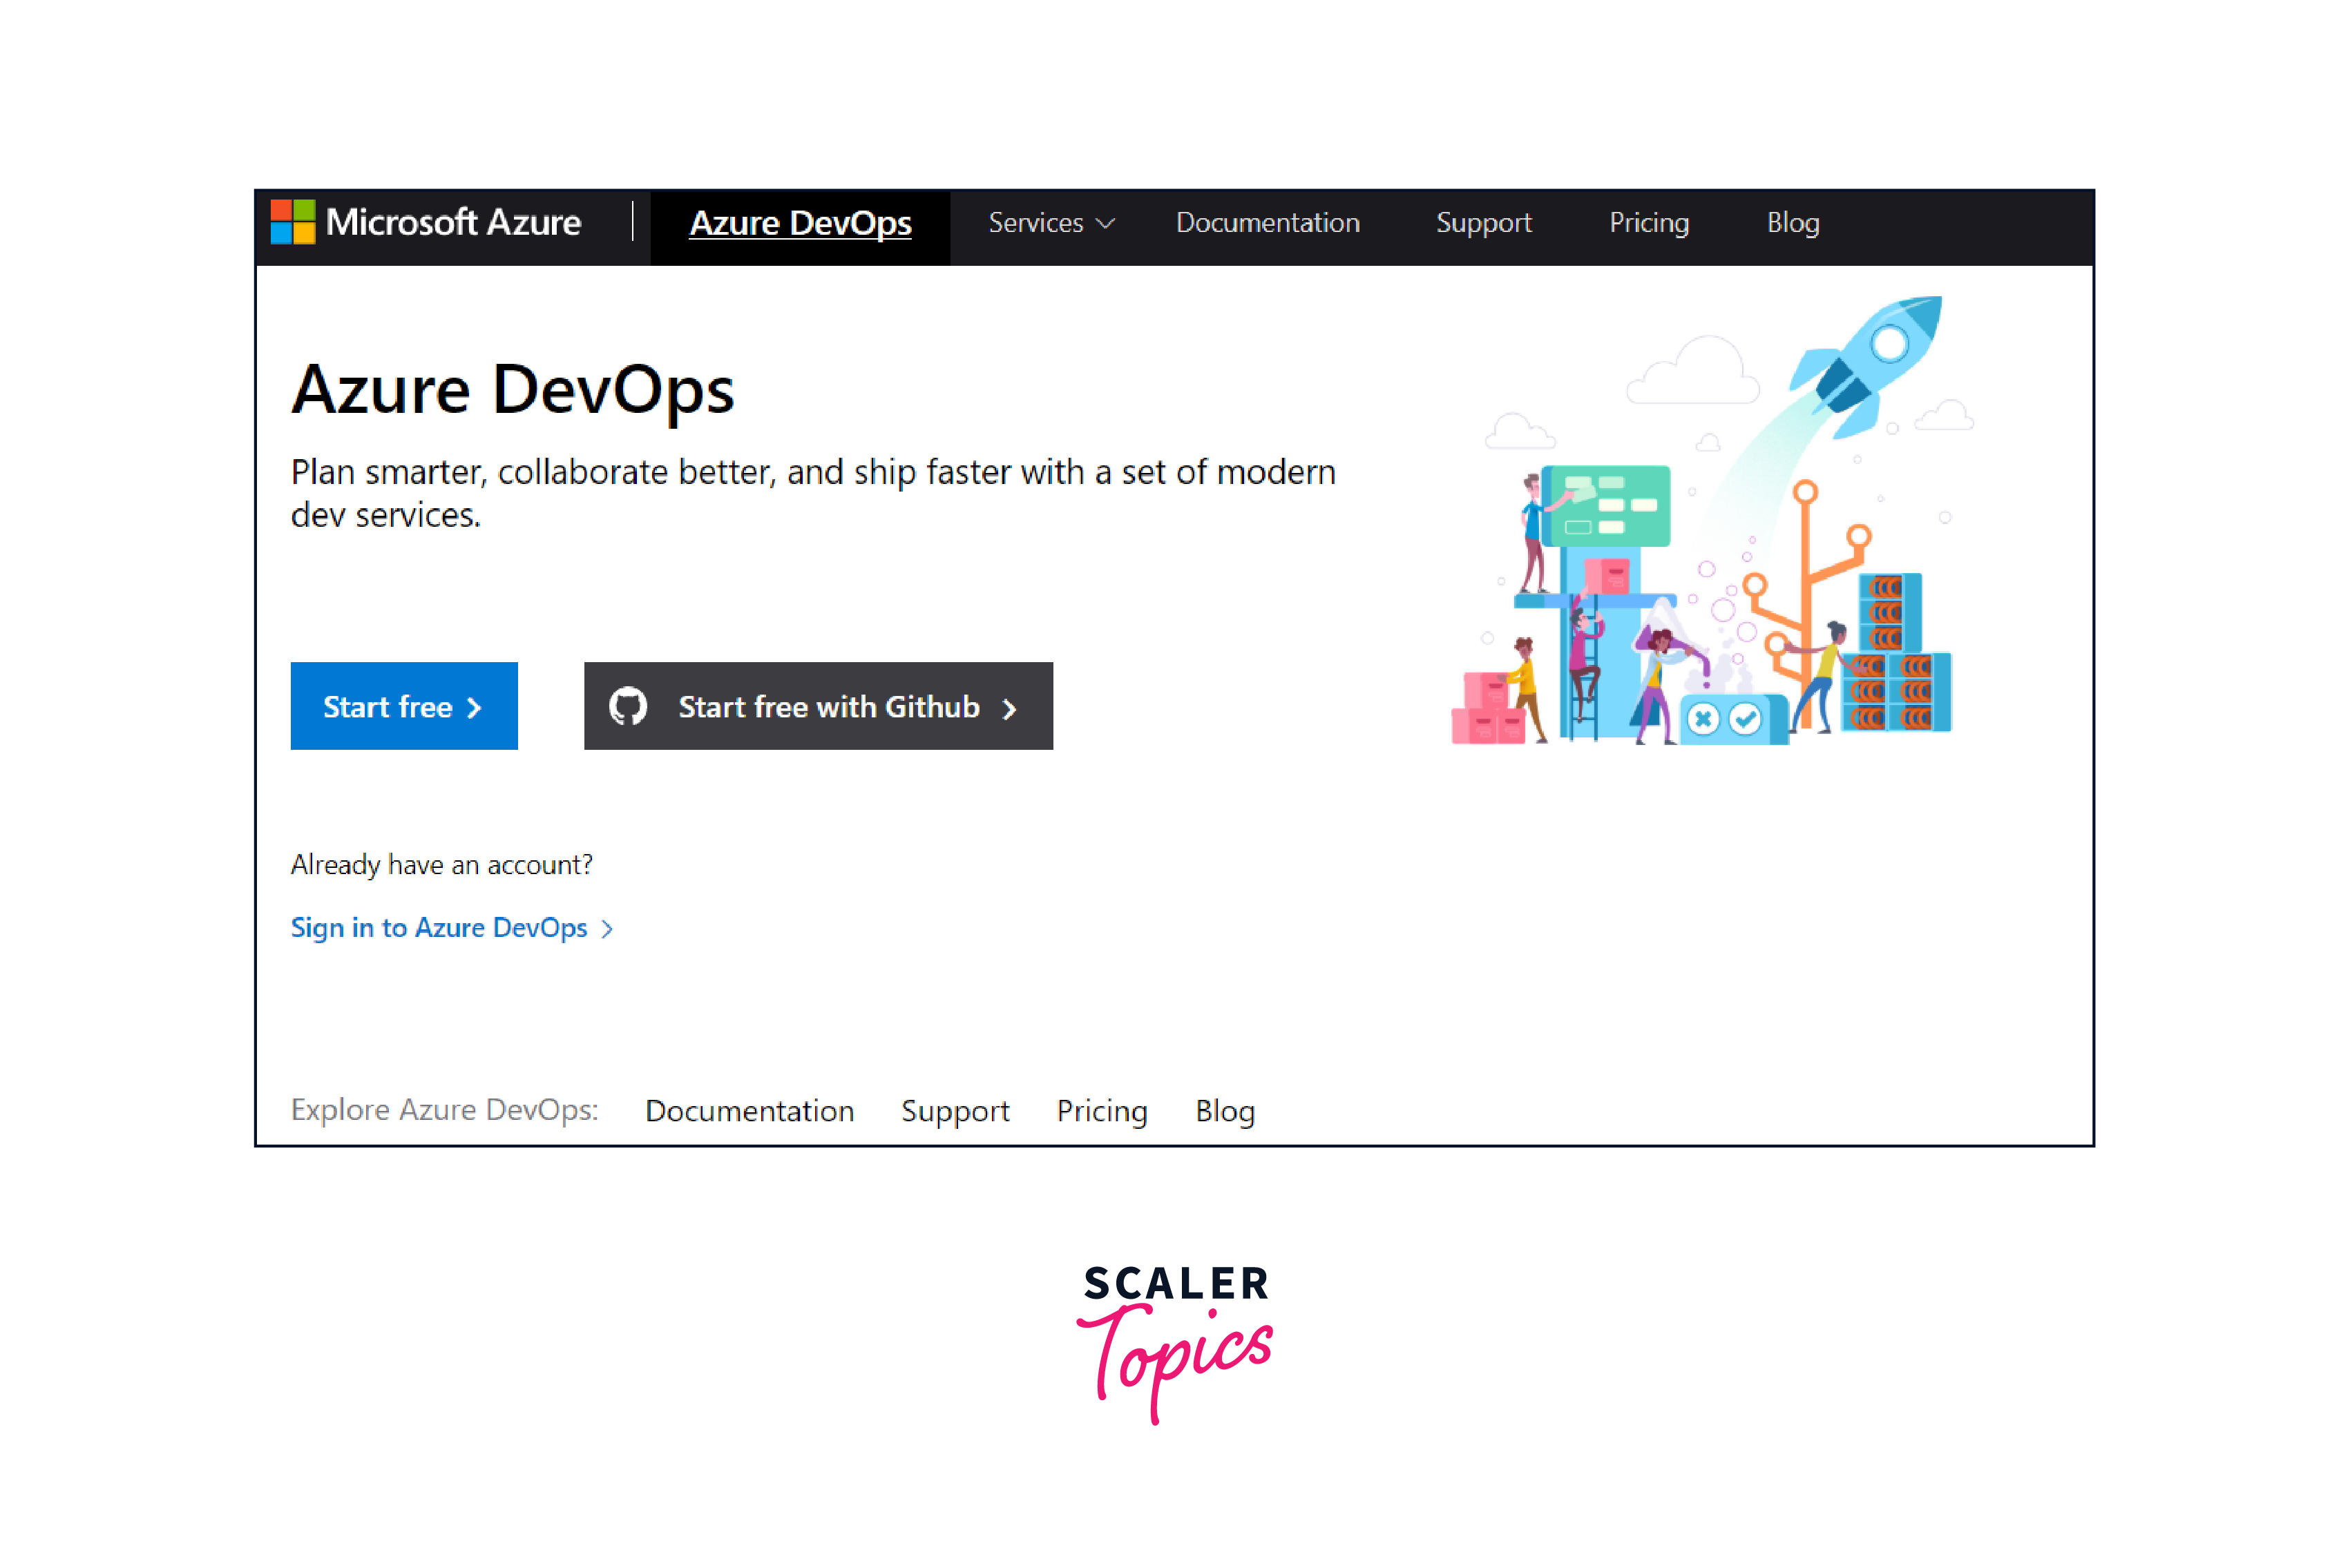Click the green checkmark circle in illustration
Image resolution: width=2350 pixels, height=1568 pixels.
point(1746,719)
